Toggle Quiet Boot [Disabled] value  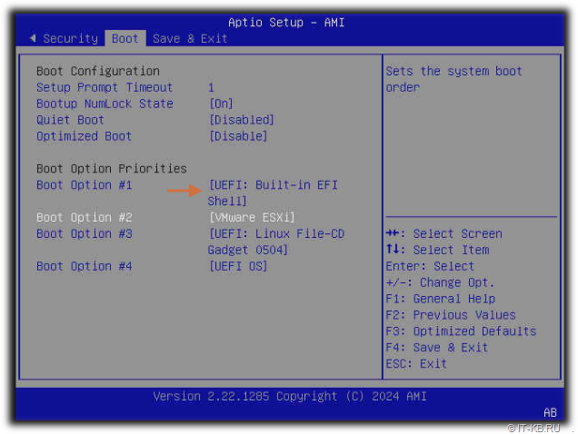[242, 120]
